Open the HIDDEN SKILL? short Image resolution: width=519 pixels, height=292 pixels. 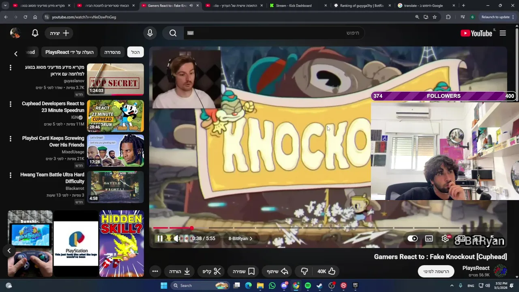122,243
